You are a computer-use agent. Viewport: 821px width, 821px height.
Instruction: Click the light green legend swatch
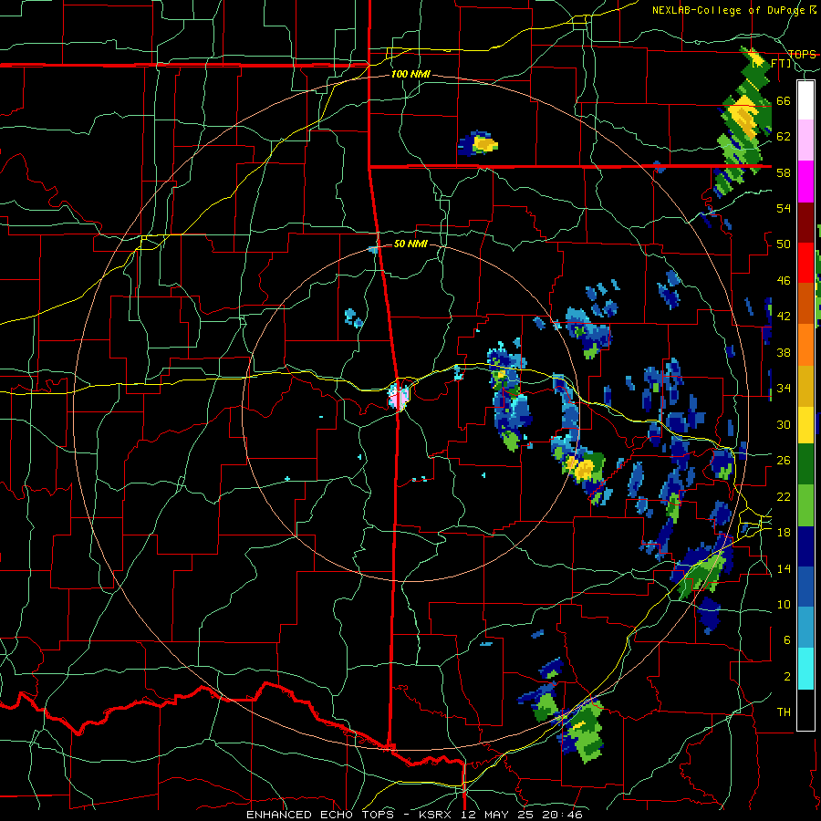[x=805, y=505]
